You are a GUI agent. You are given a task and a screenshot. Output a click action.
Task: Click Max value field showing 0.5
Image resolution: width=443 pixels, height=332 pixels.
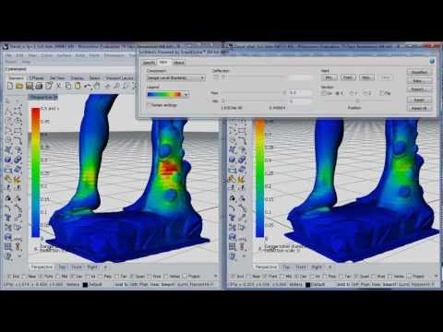tap(300, 92)
